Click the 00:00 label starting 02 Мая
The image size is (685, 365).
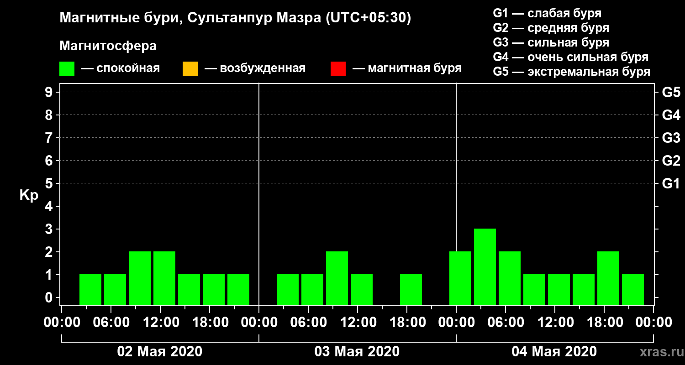62,322
